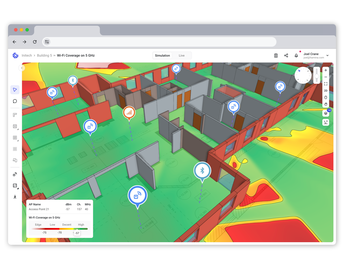Open Building 5 from the breadcrumb
This screenshot has width=344, height=269.
coord(44,55)
